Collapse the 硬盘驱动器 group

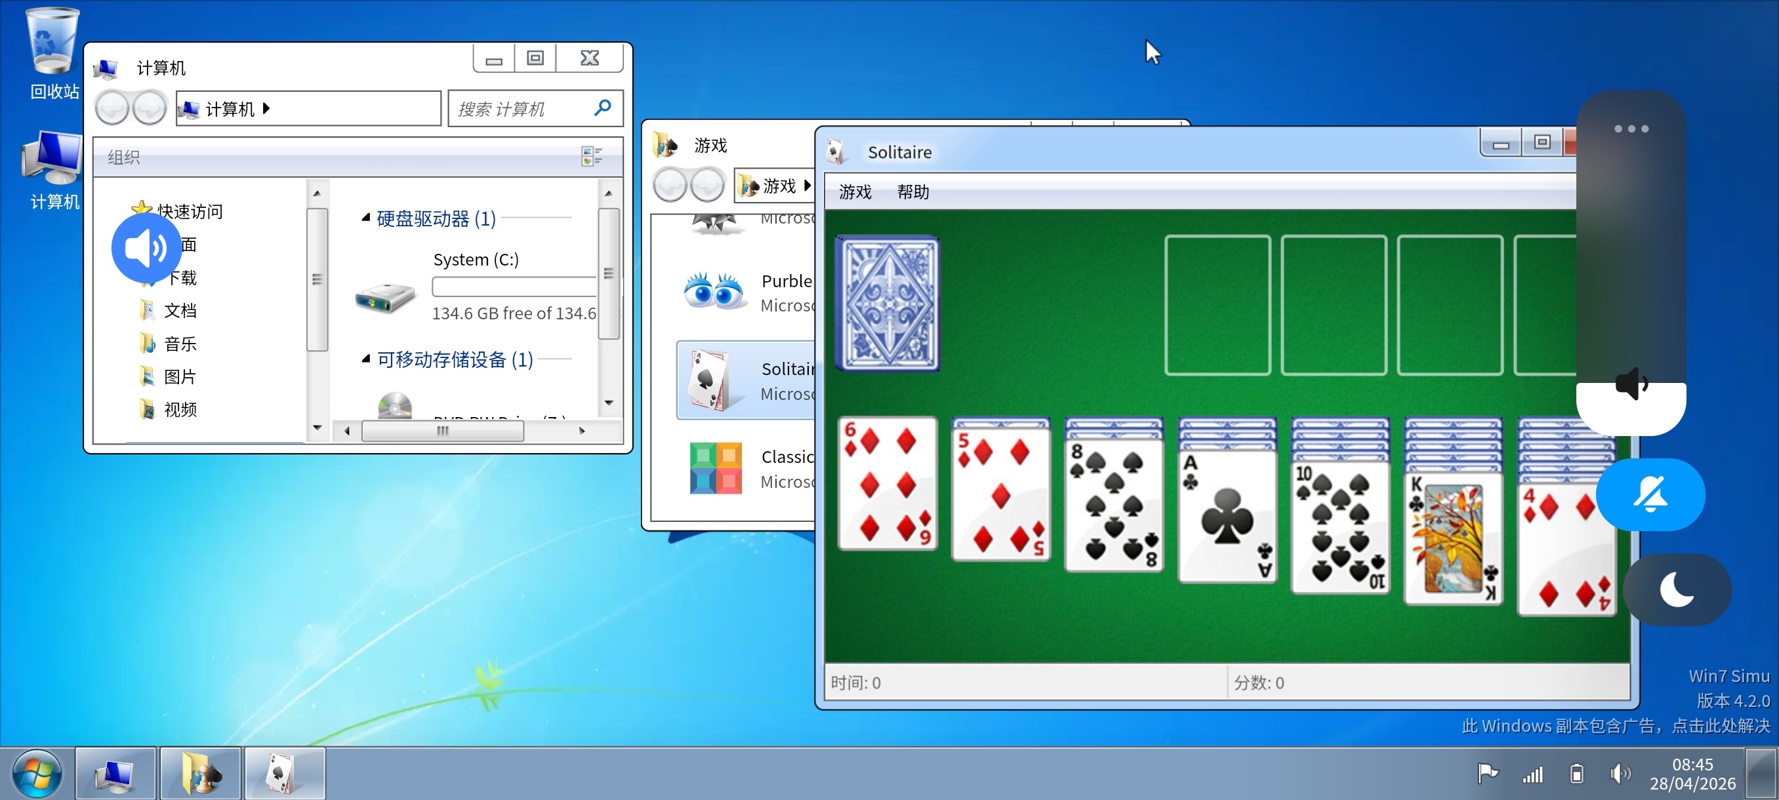click(366, 218)
